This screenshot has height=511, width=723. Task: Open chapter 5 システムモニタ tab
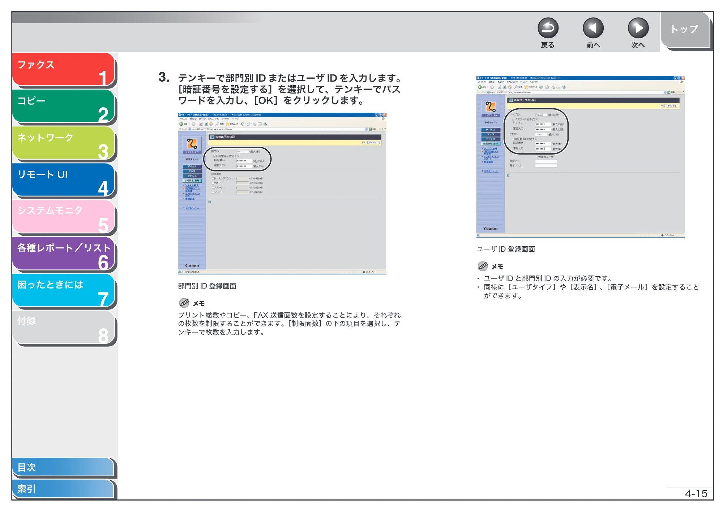(x=64, y=217)
